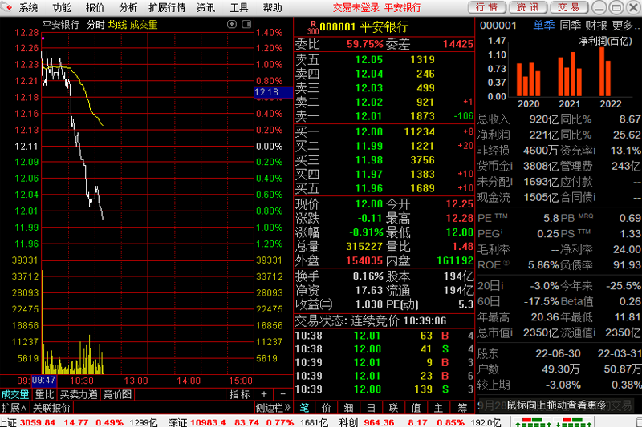Viewport: 642px width, 427px height.
Task: Open the 报价 menu
Action: click(95, 7)
